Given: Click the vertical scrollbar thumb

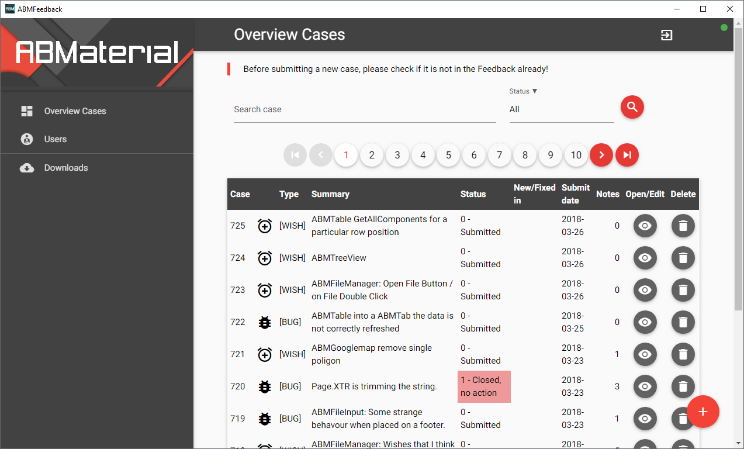Looking at the screenshot, I should pyautogui.click(x=739, y=168).
